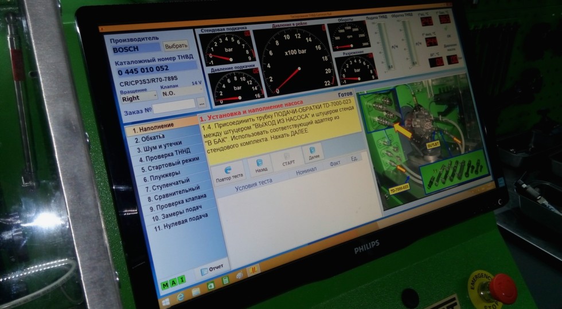Click the Условия теста column header
The image size is (562, 309).
point(253,185)
